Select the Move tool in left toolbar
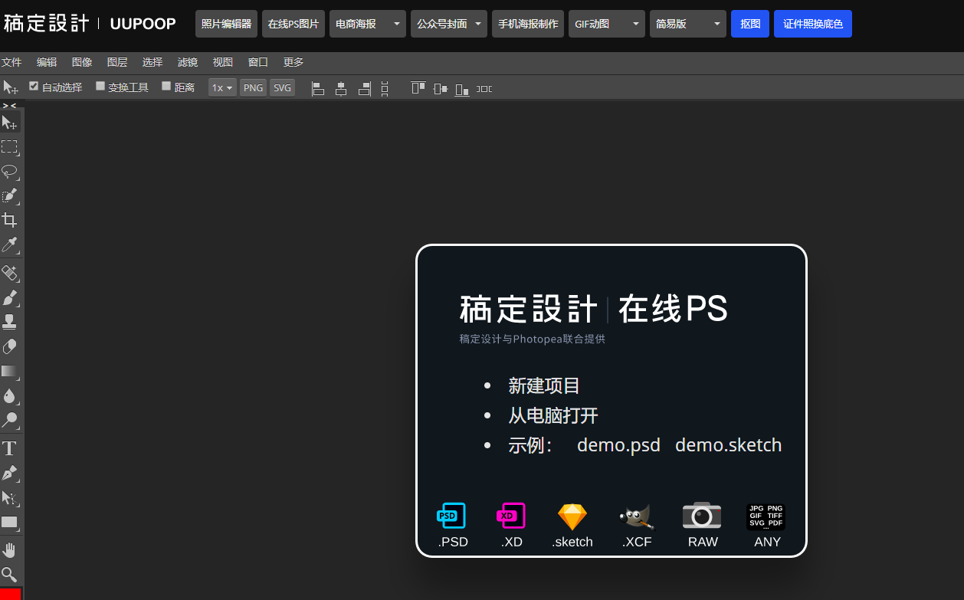Image resolution: width=964 pixels, height=600 pixels. point(10,123)
